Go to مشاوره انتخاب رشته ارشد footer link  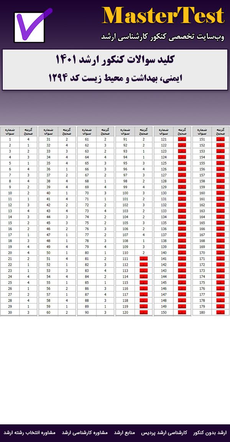click(30, 432)
